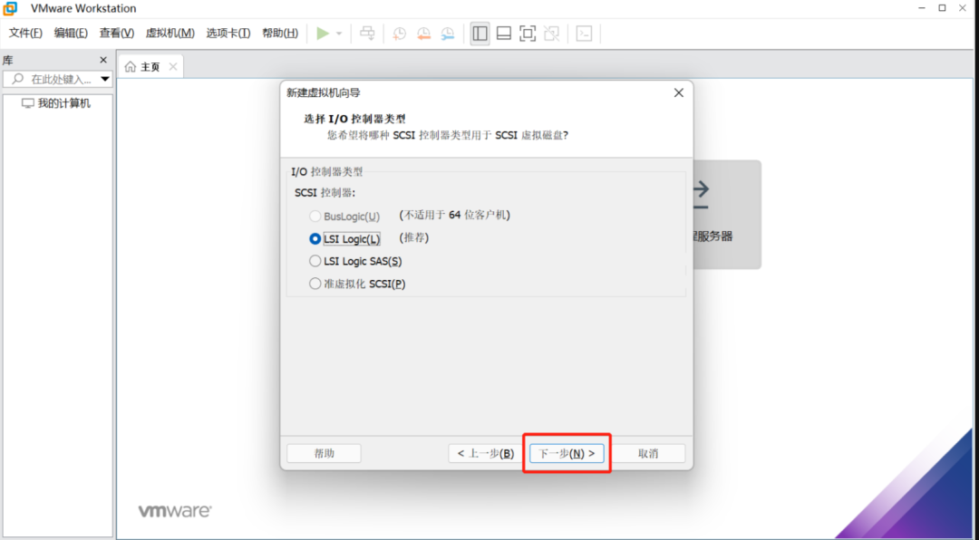Click 下一步(N) > button in wizard

coord(567,453)
